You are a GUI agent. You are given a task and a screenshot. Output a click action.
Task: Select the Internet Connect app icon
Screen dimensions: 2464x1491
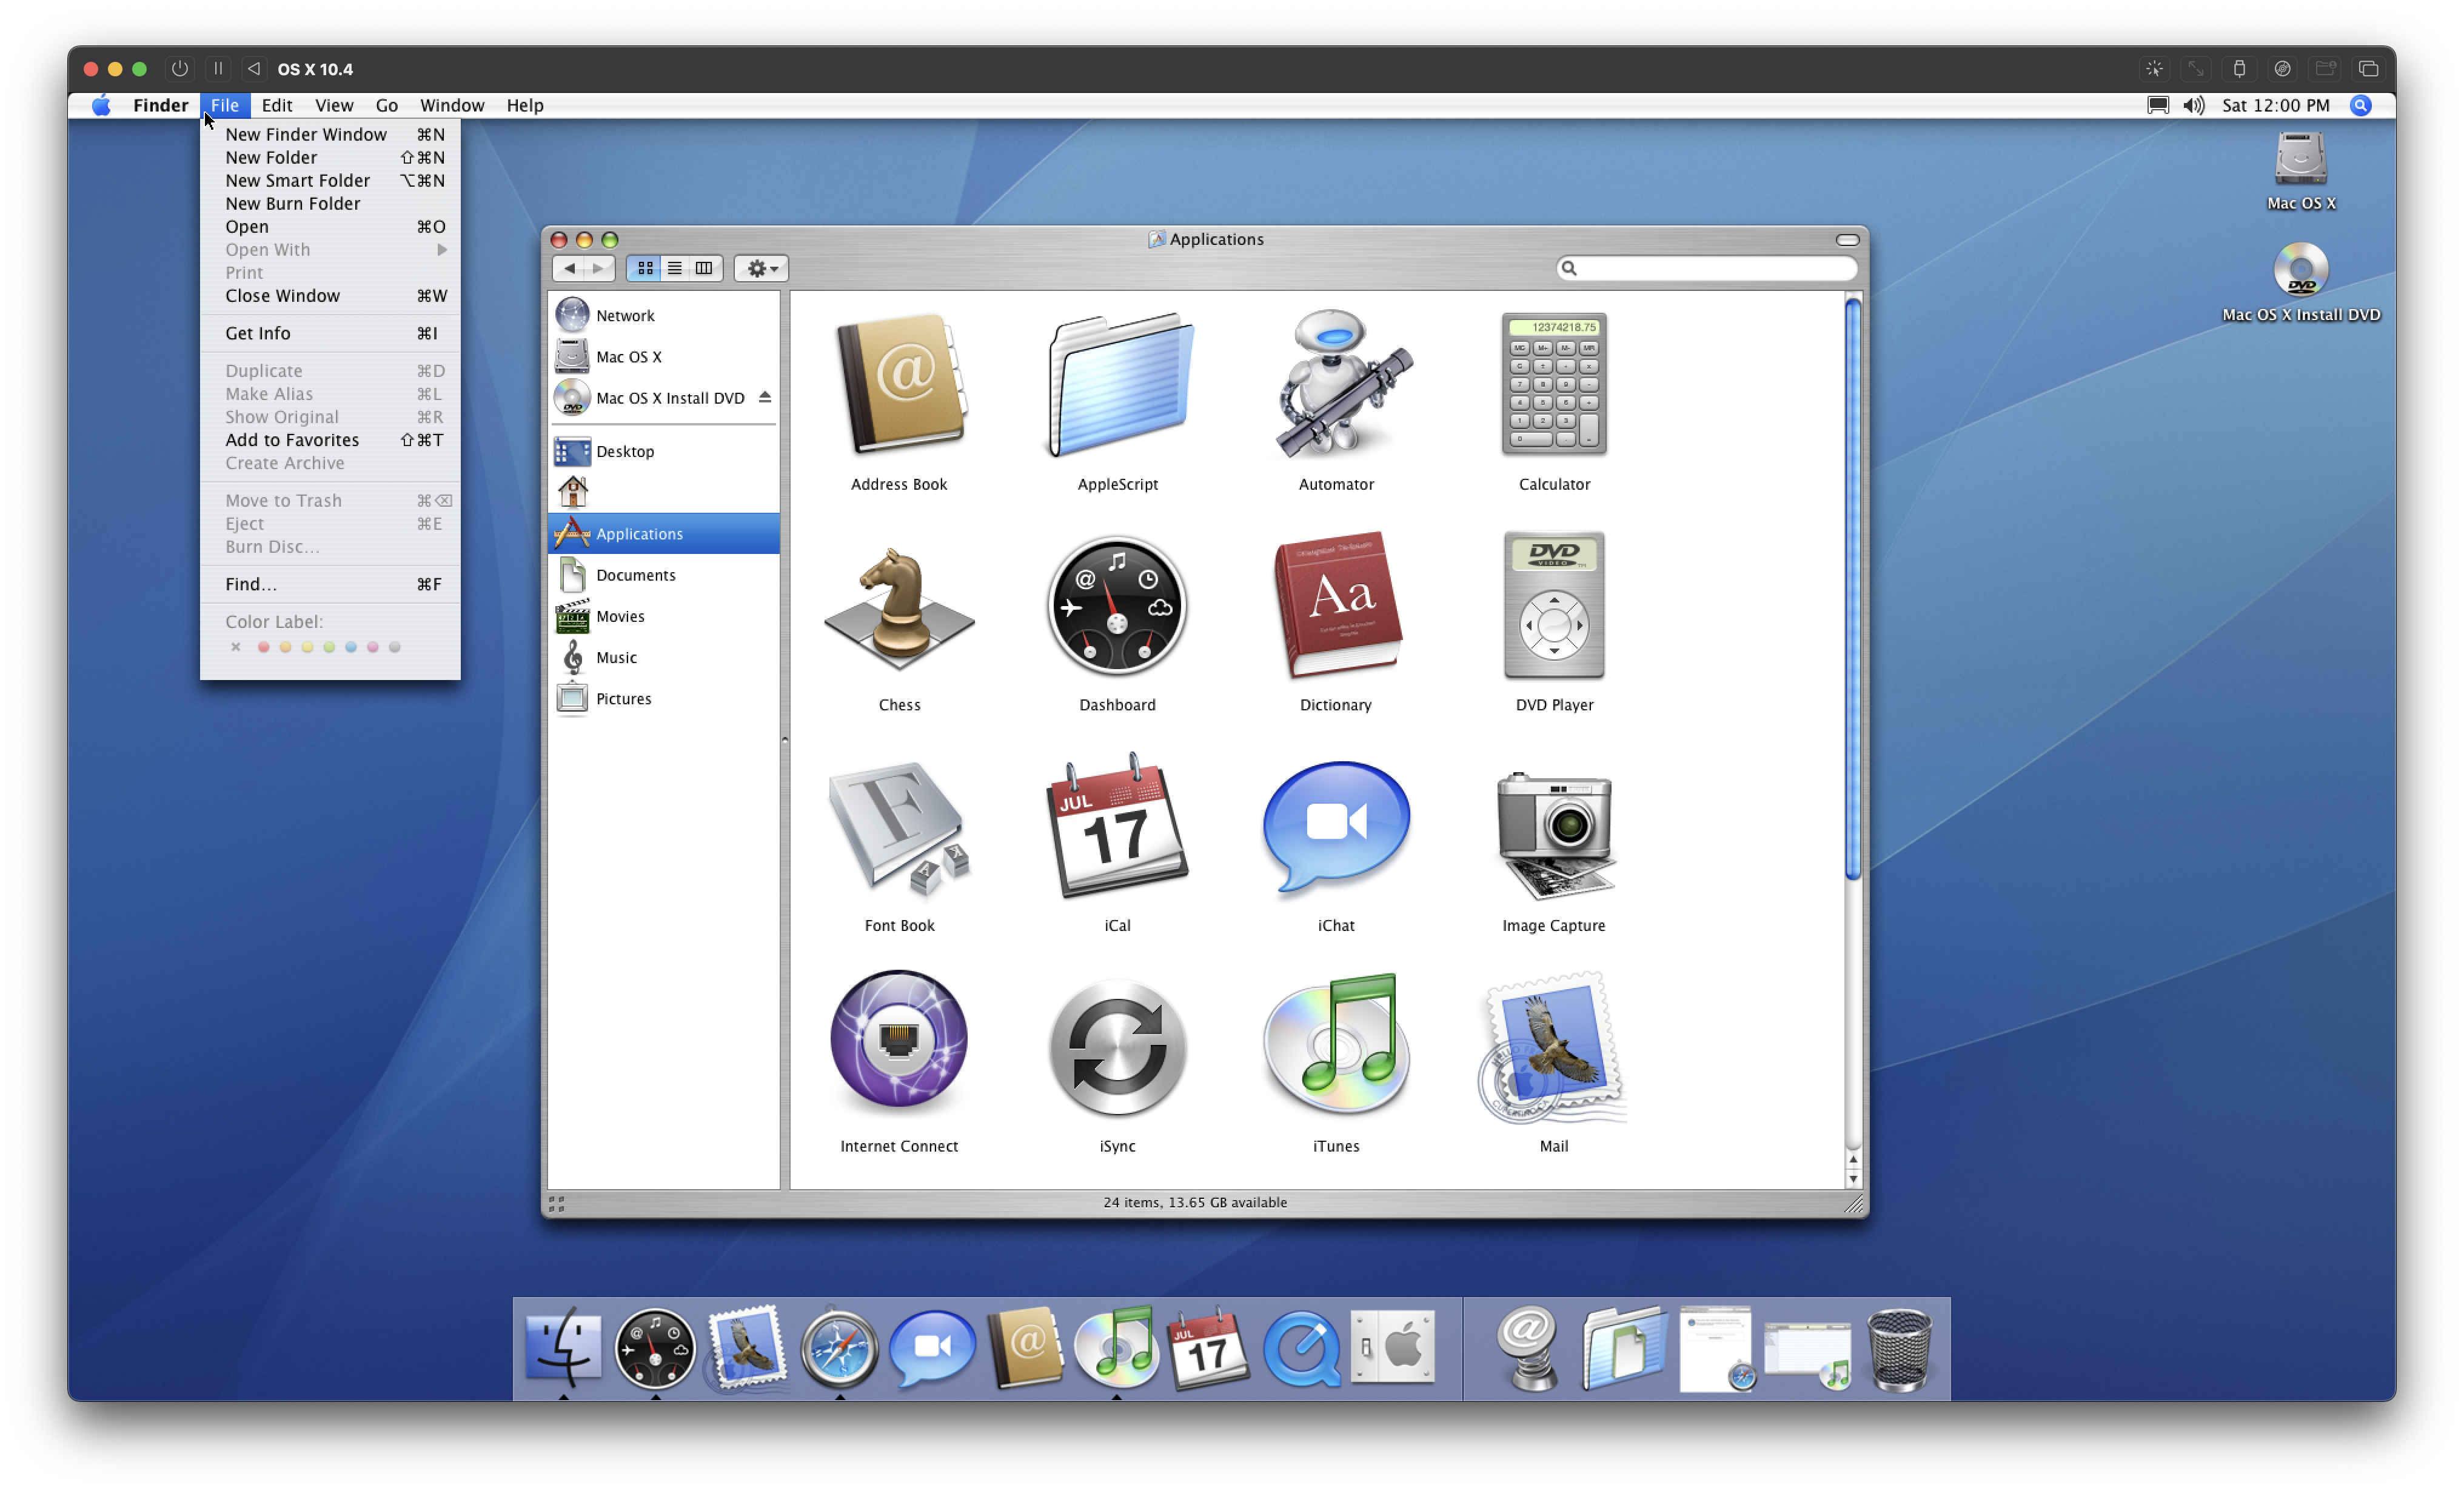point(899,1040)
